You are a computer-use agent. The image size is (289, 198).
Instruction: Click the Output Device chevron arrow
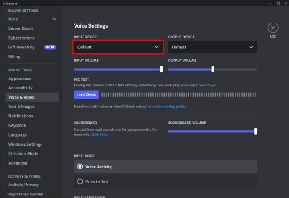[251, 47]
